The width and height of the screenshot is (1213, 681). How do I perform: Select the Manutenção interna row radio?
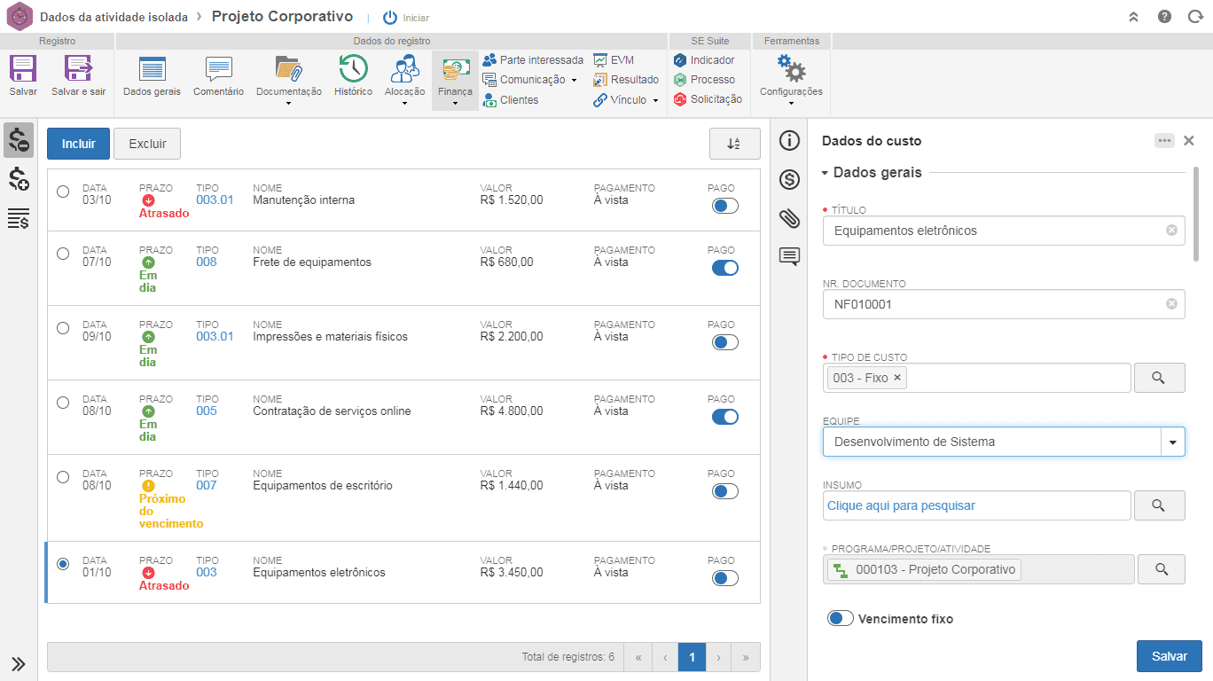click(x=63, y=192)
